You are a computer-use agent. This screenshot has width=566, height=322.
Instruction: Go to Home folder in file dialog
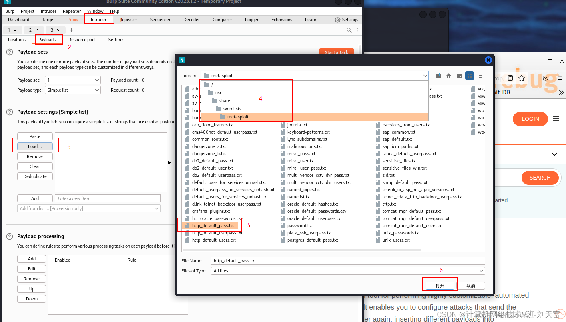(449, 75)
